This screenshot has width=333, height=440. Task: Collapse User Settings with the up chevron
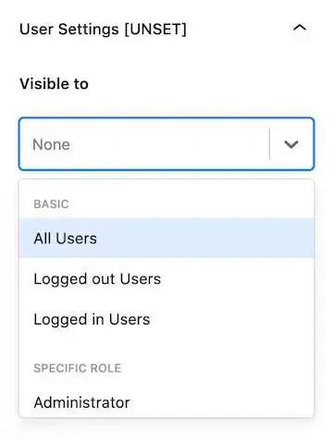[300, 29]
